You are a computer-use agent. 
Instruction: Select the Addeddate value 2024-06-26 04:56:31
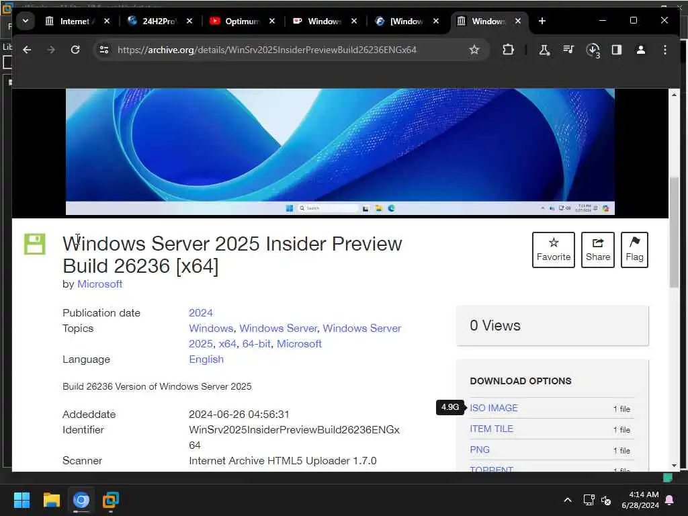[x=239, y=414]
